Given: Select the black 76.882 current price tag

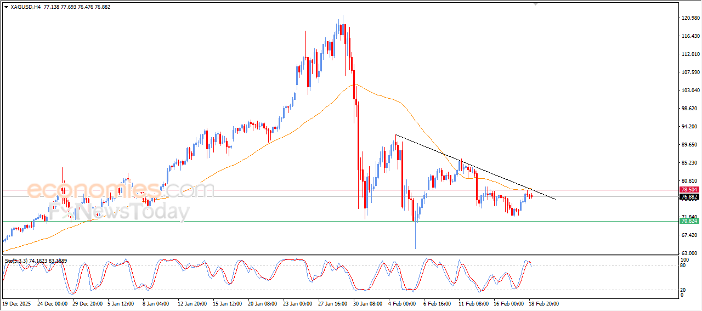Looking at the screenshot, I should tap(689, 196).
